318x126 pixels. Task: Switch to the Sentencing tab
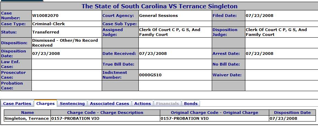(x=72, y=104)
